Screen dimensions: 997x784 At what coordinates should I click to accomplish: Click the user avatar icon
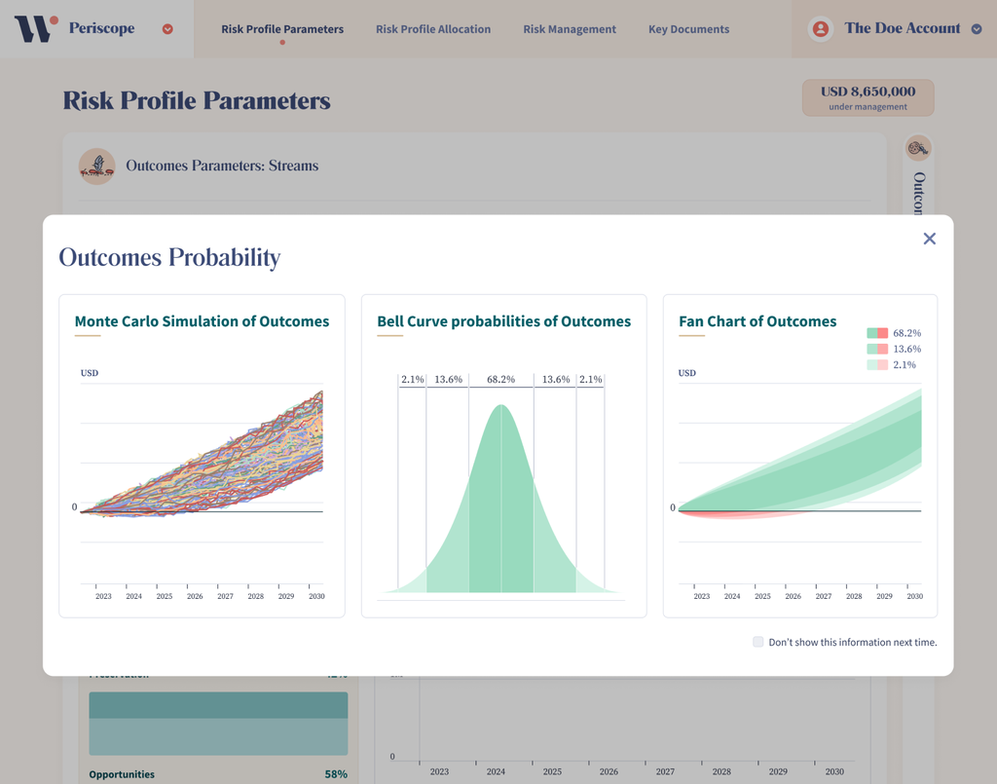[x=821, y=28]
